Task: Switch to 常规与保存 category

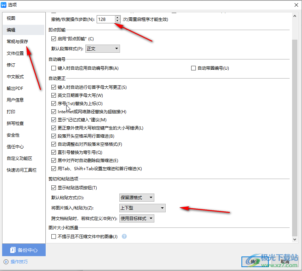Action: [x=17, y=42]
